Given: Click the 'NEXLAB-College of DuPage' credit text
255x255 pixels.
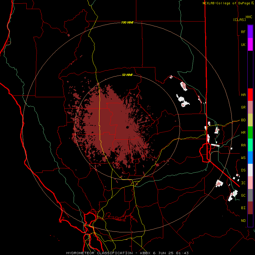Looking at the screenshot, I should [x=226, y=3].
